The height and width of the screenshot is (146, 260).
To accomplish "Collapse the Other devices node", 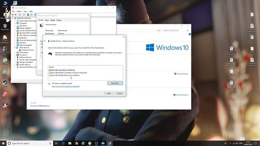I will click(x=15, y=48).
